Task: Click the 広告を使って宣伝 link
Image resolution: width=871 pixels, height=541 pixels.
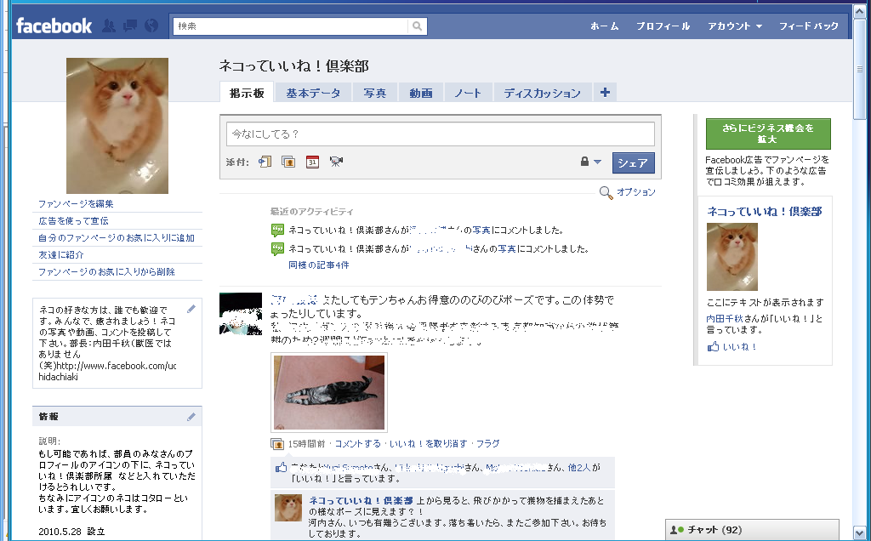Action: (x=73, y=221)
